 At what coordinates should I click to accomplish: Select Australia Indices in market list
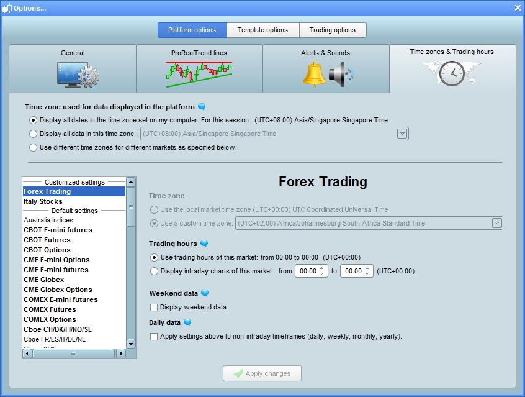(74, 221)
